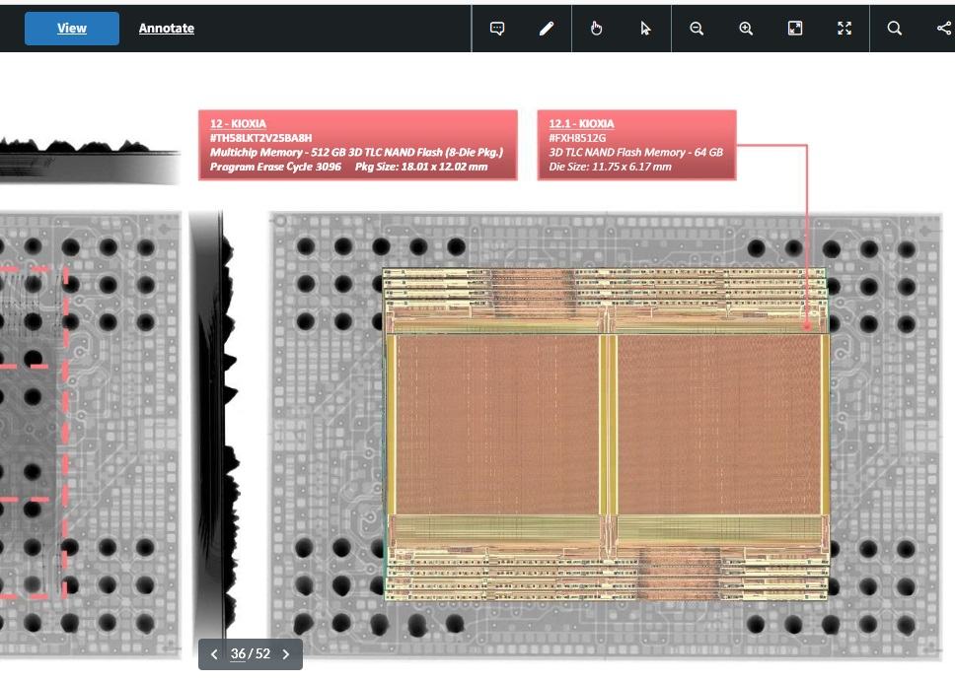This screenshot has height=681, width=955.
Task: Open the 12.1 - KIOXIA heading link
Action: tap(582, 123)
